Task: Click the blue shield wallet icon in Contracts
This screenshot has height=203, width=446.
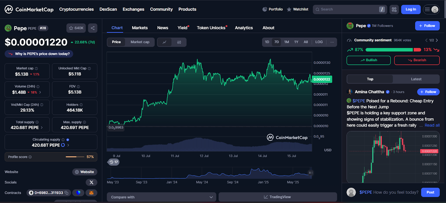Action: point(78,193)
